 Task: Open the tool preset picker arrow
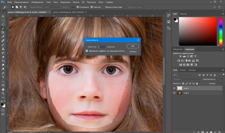click(x=8, y=7)
